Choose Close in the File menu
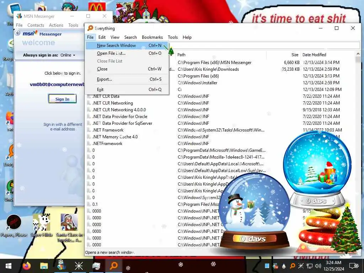364x273 pixels. pos(127,69)
